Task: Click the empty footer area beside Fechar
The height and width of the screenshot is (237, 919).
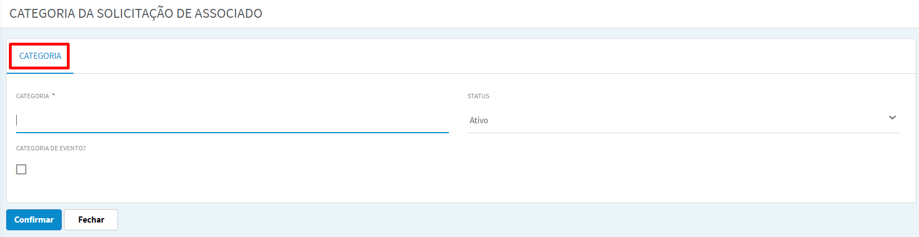Action: (x=518, y=220)
